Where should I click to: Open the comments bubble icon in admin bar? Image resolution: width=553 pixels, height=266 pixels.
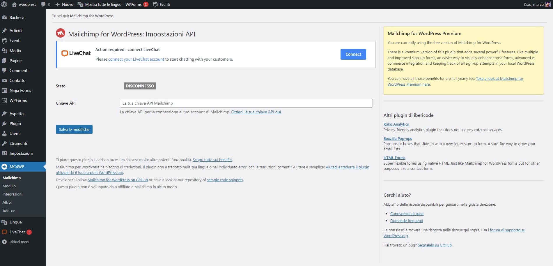[43, 5]
